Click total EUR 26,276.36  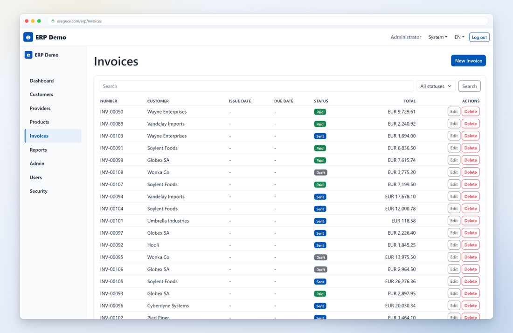click(400, 281)
